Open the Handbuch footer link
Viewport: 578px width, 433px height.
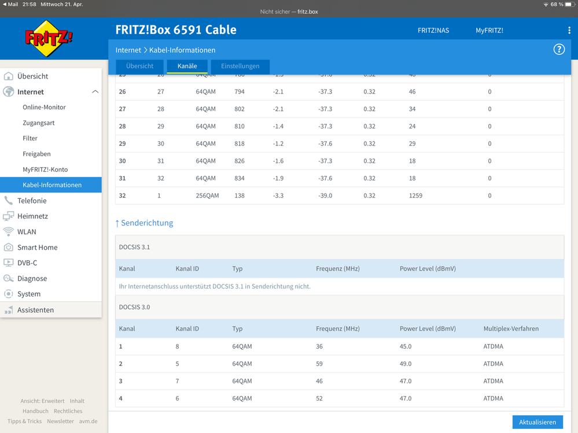pos(35,411)
